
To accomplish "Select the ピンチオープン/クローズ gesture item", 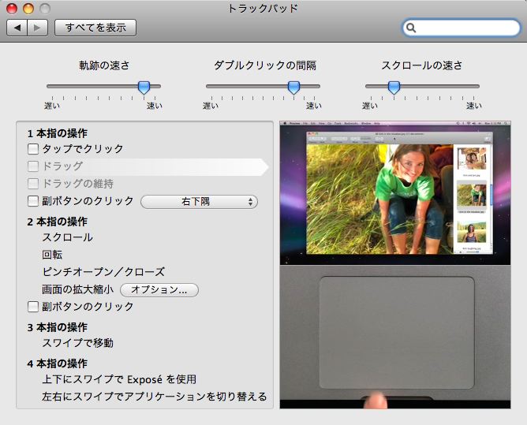I will 103,272.
